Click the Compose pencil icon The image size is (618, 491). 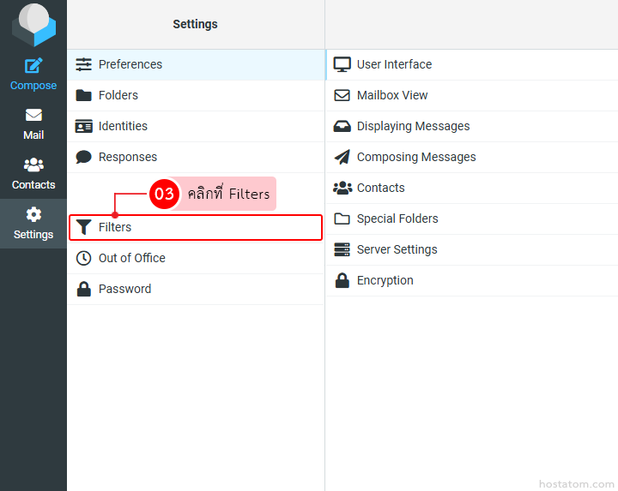[33, 66]
